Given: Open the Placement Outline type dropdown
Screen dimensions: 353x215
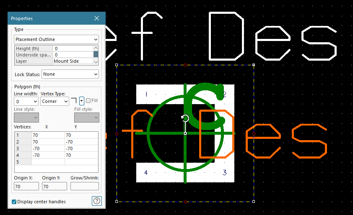Looking at the screenshot, I should coord(56,39).
